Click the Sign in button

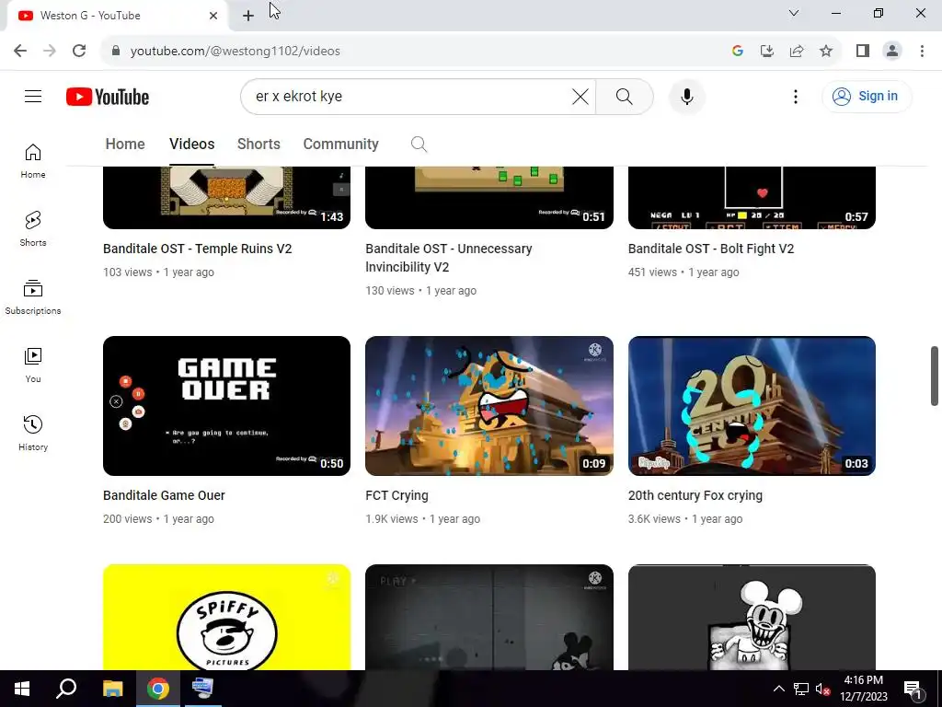(x=867, y=96)
